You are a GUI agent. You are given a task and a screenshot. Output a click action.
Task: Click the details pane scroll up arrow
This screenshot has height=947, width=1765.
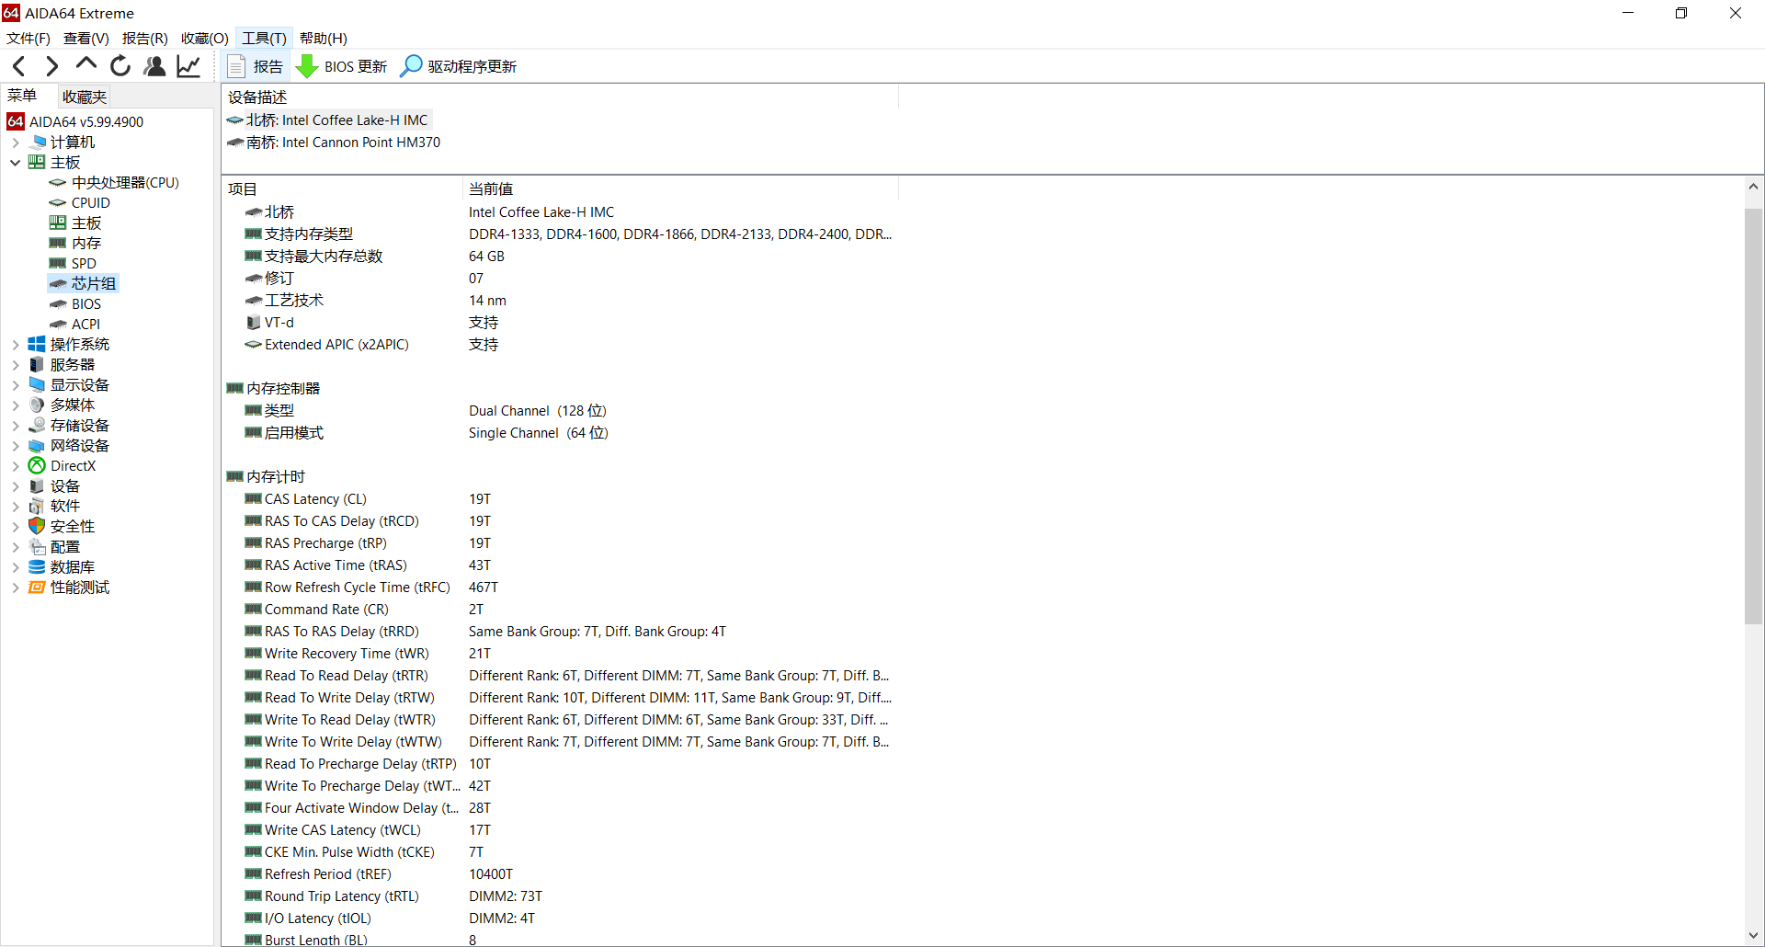pos(1754,187)
